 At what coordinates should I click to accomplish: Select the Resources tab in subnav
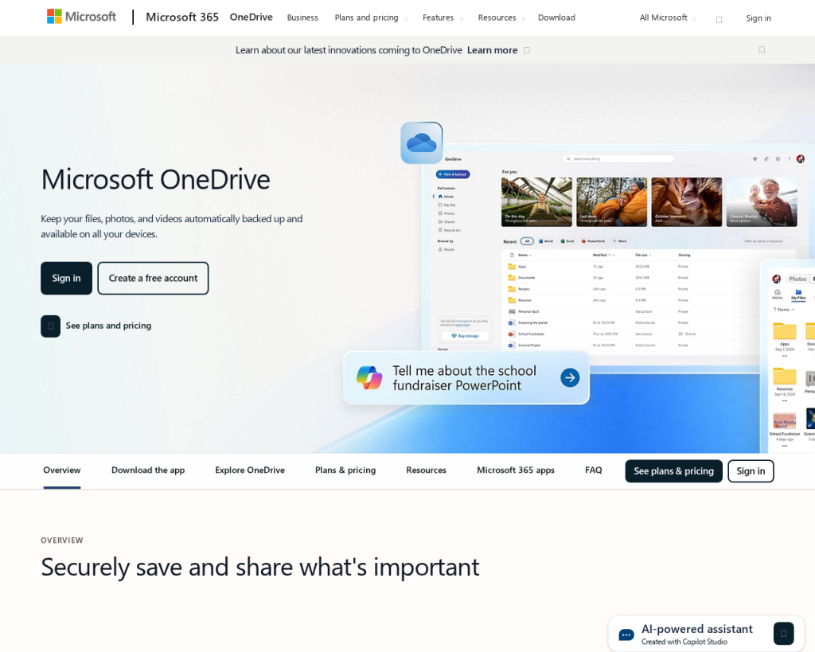coord(427,470)
